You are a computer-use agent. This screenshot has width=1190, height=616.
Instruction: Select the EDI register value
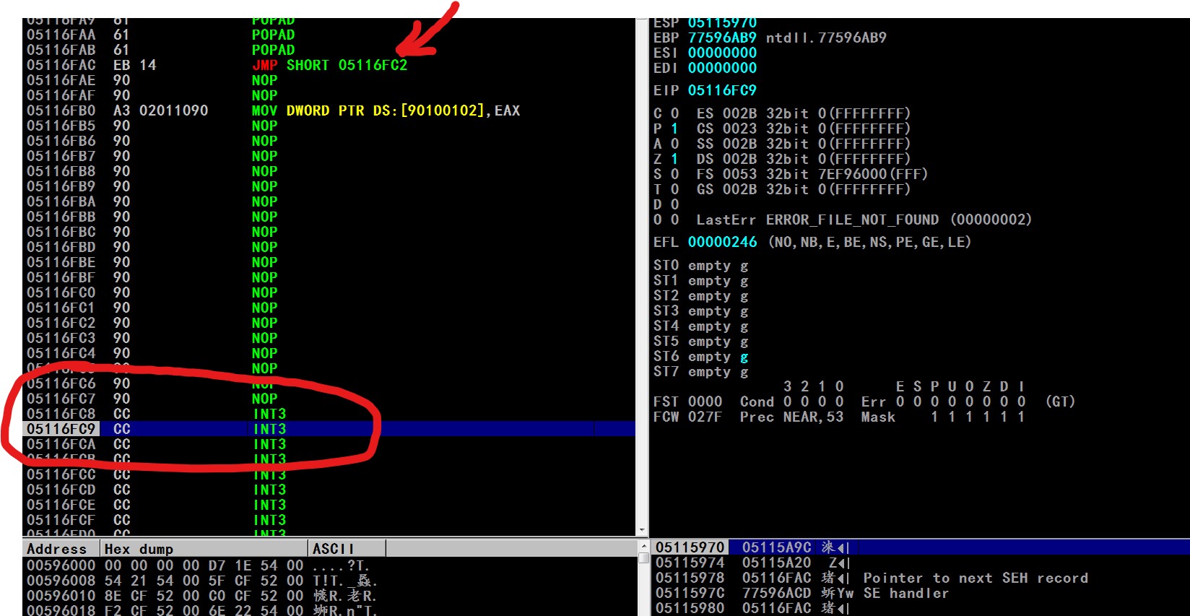[722, 68]
